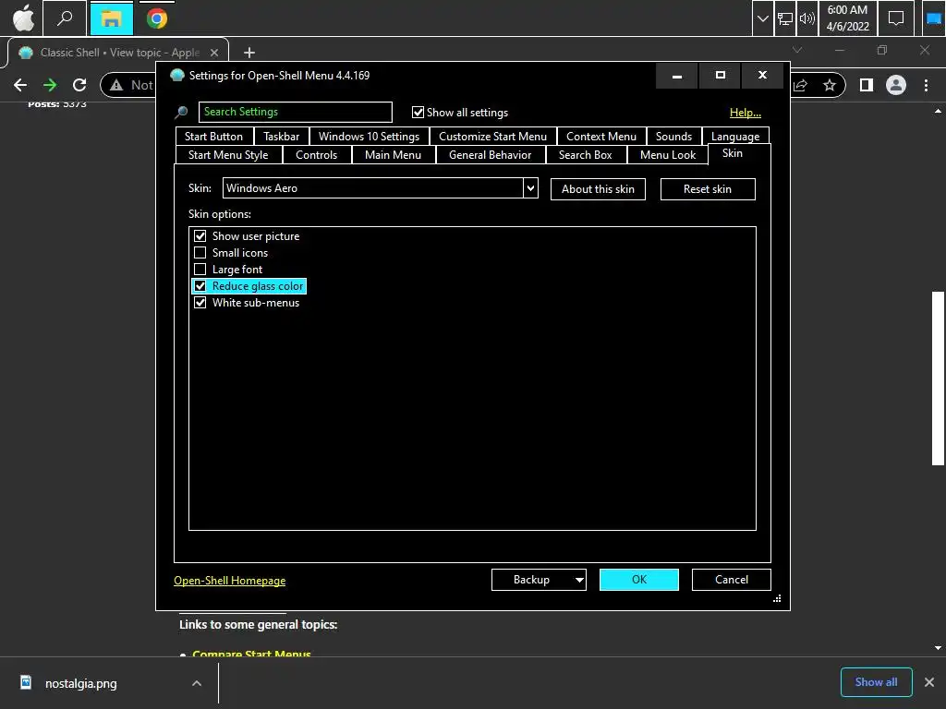Click the magnifier icon beside Search Settings
The image size is (946, 709).
(181, 112)
